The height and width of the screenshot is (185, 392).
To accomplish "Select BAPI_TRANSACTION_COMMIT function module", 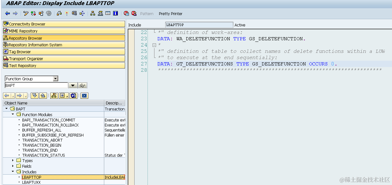I will 49,120.
